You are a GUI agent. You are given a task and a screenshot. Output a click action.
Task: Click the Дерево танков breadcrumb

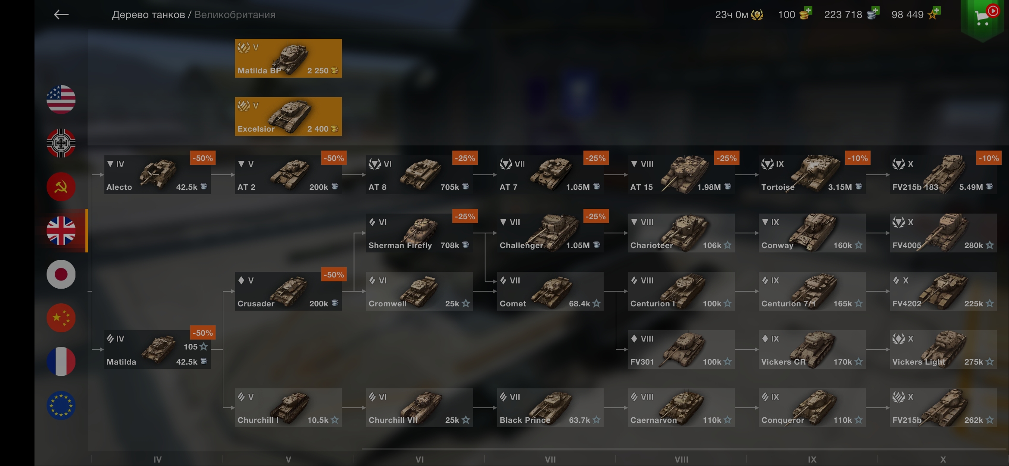point(148,15)
